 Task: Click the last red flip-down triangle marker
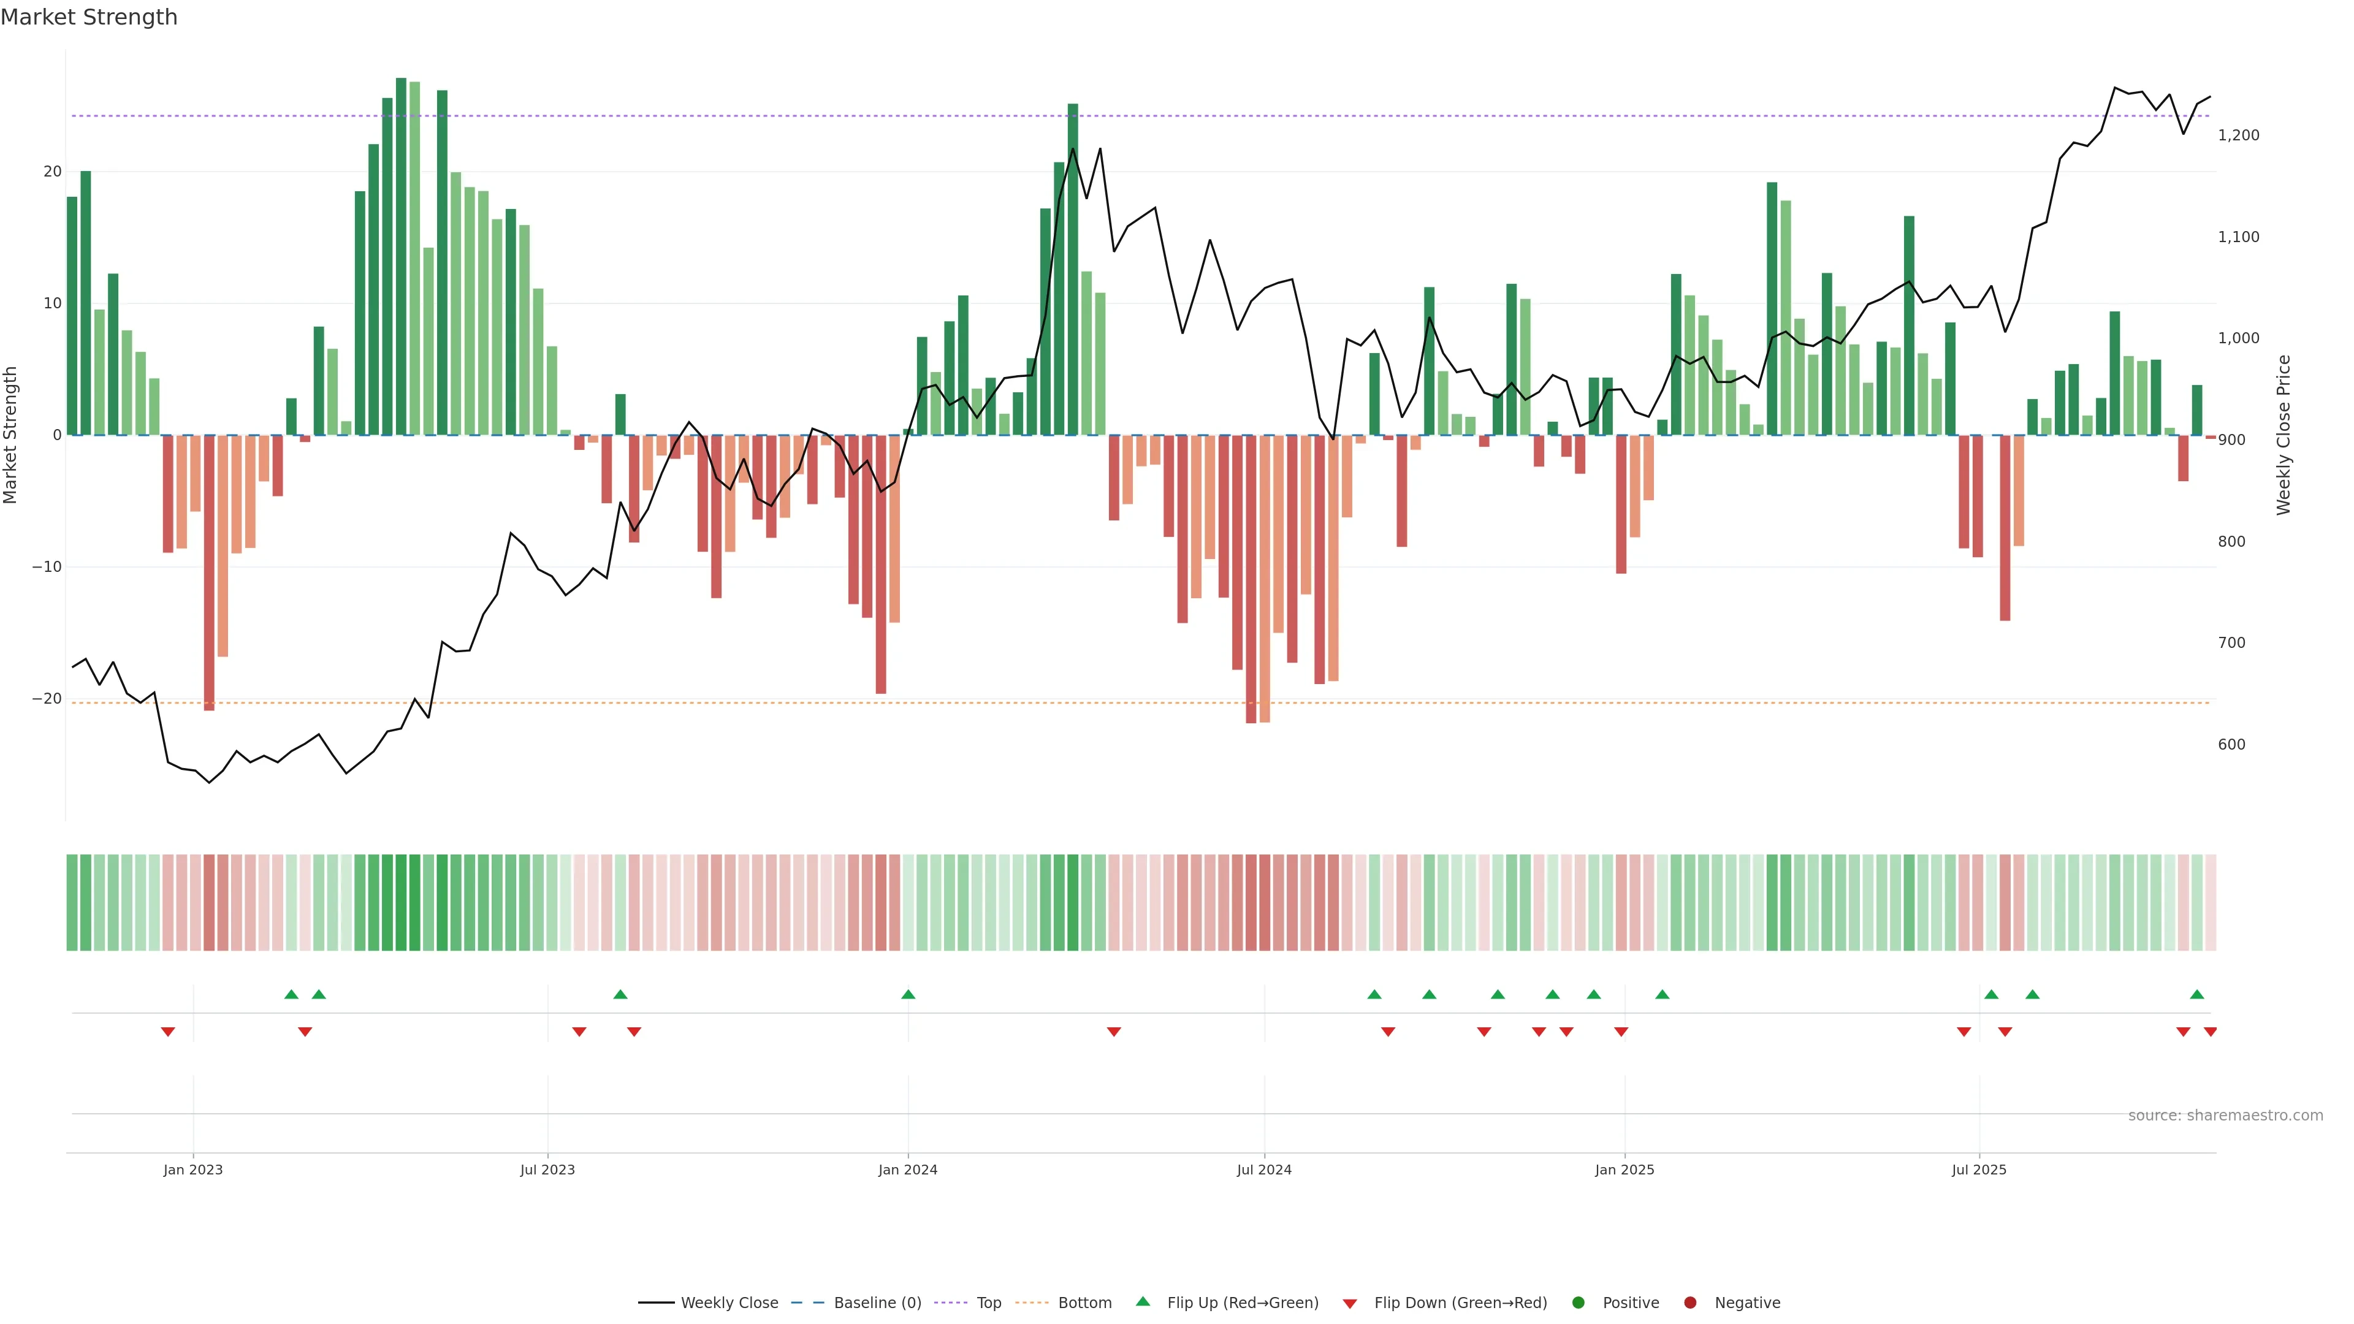coord(2211,1032)
